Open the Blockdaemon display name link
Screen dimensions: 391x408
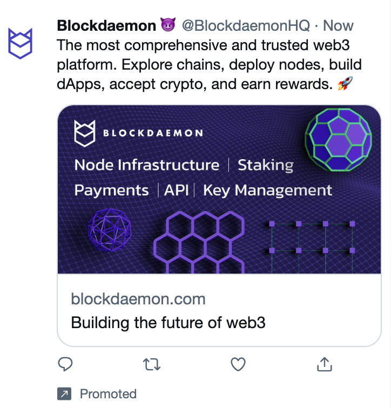click(x=106, y=25)
